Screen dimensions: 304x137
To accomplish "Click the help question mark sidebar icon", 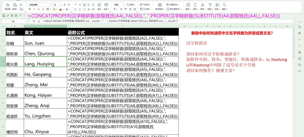I will pyautogui.click(x=299, y=65).
